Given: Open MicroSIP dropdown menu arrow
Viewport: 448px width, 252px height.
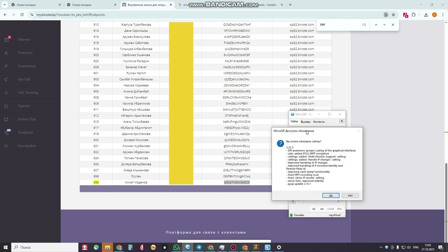Looking at the screenshot, I should coord(342,121).
